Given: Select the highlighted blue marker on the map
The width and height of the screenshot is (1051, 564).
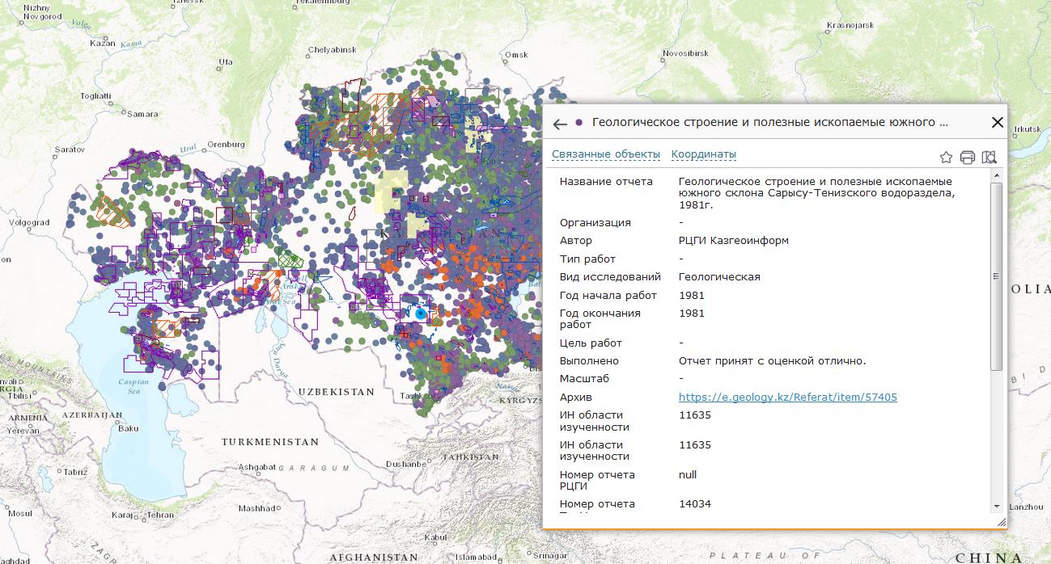Looking at the screenshot, I should coord(420,314).
